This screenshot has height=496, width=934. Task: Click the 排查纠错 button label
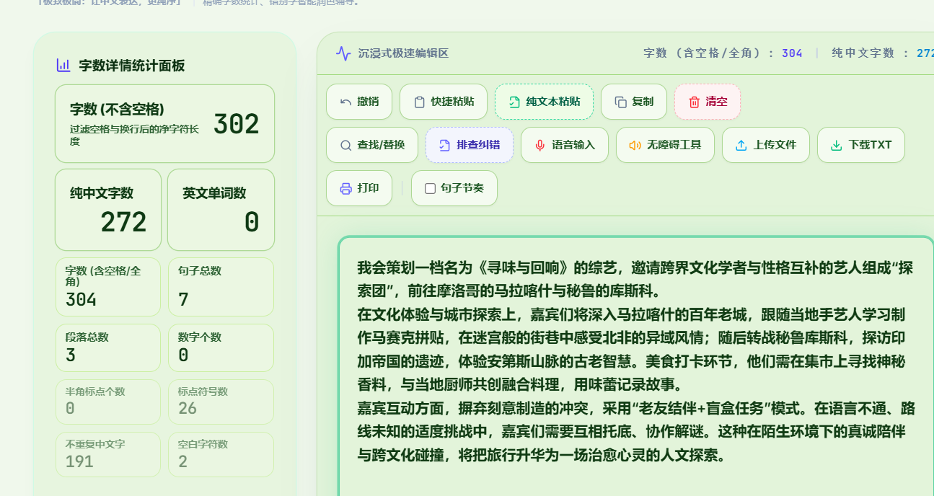(x=478, y=145)
